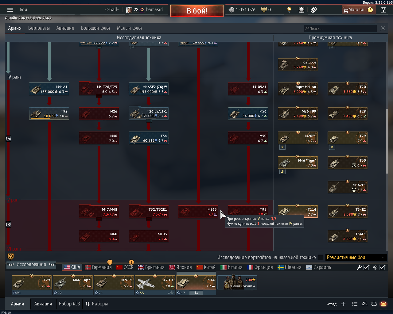The width and height of the screenshot is (393, 314).
Task: Open the warbonds diamond icon
Action: [x=302, y=10]
